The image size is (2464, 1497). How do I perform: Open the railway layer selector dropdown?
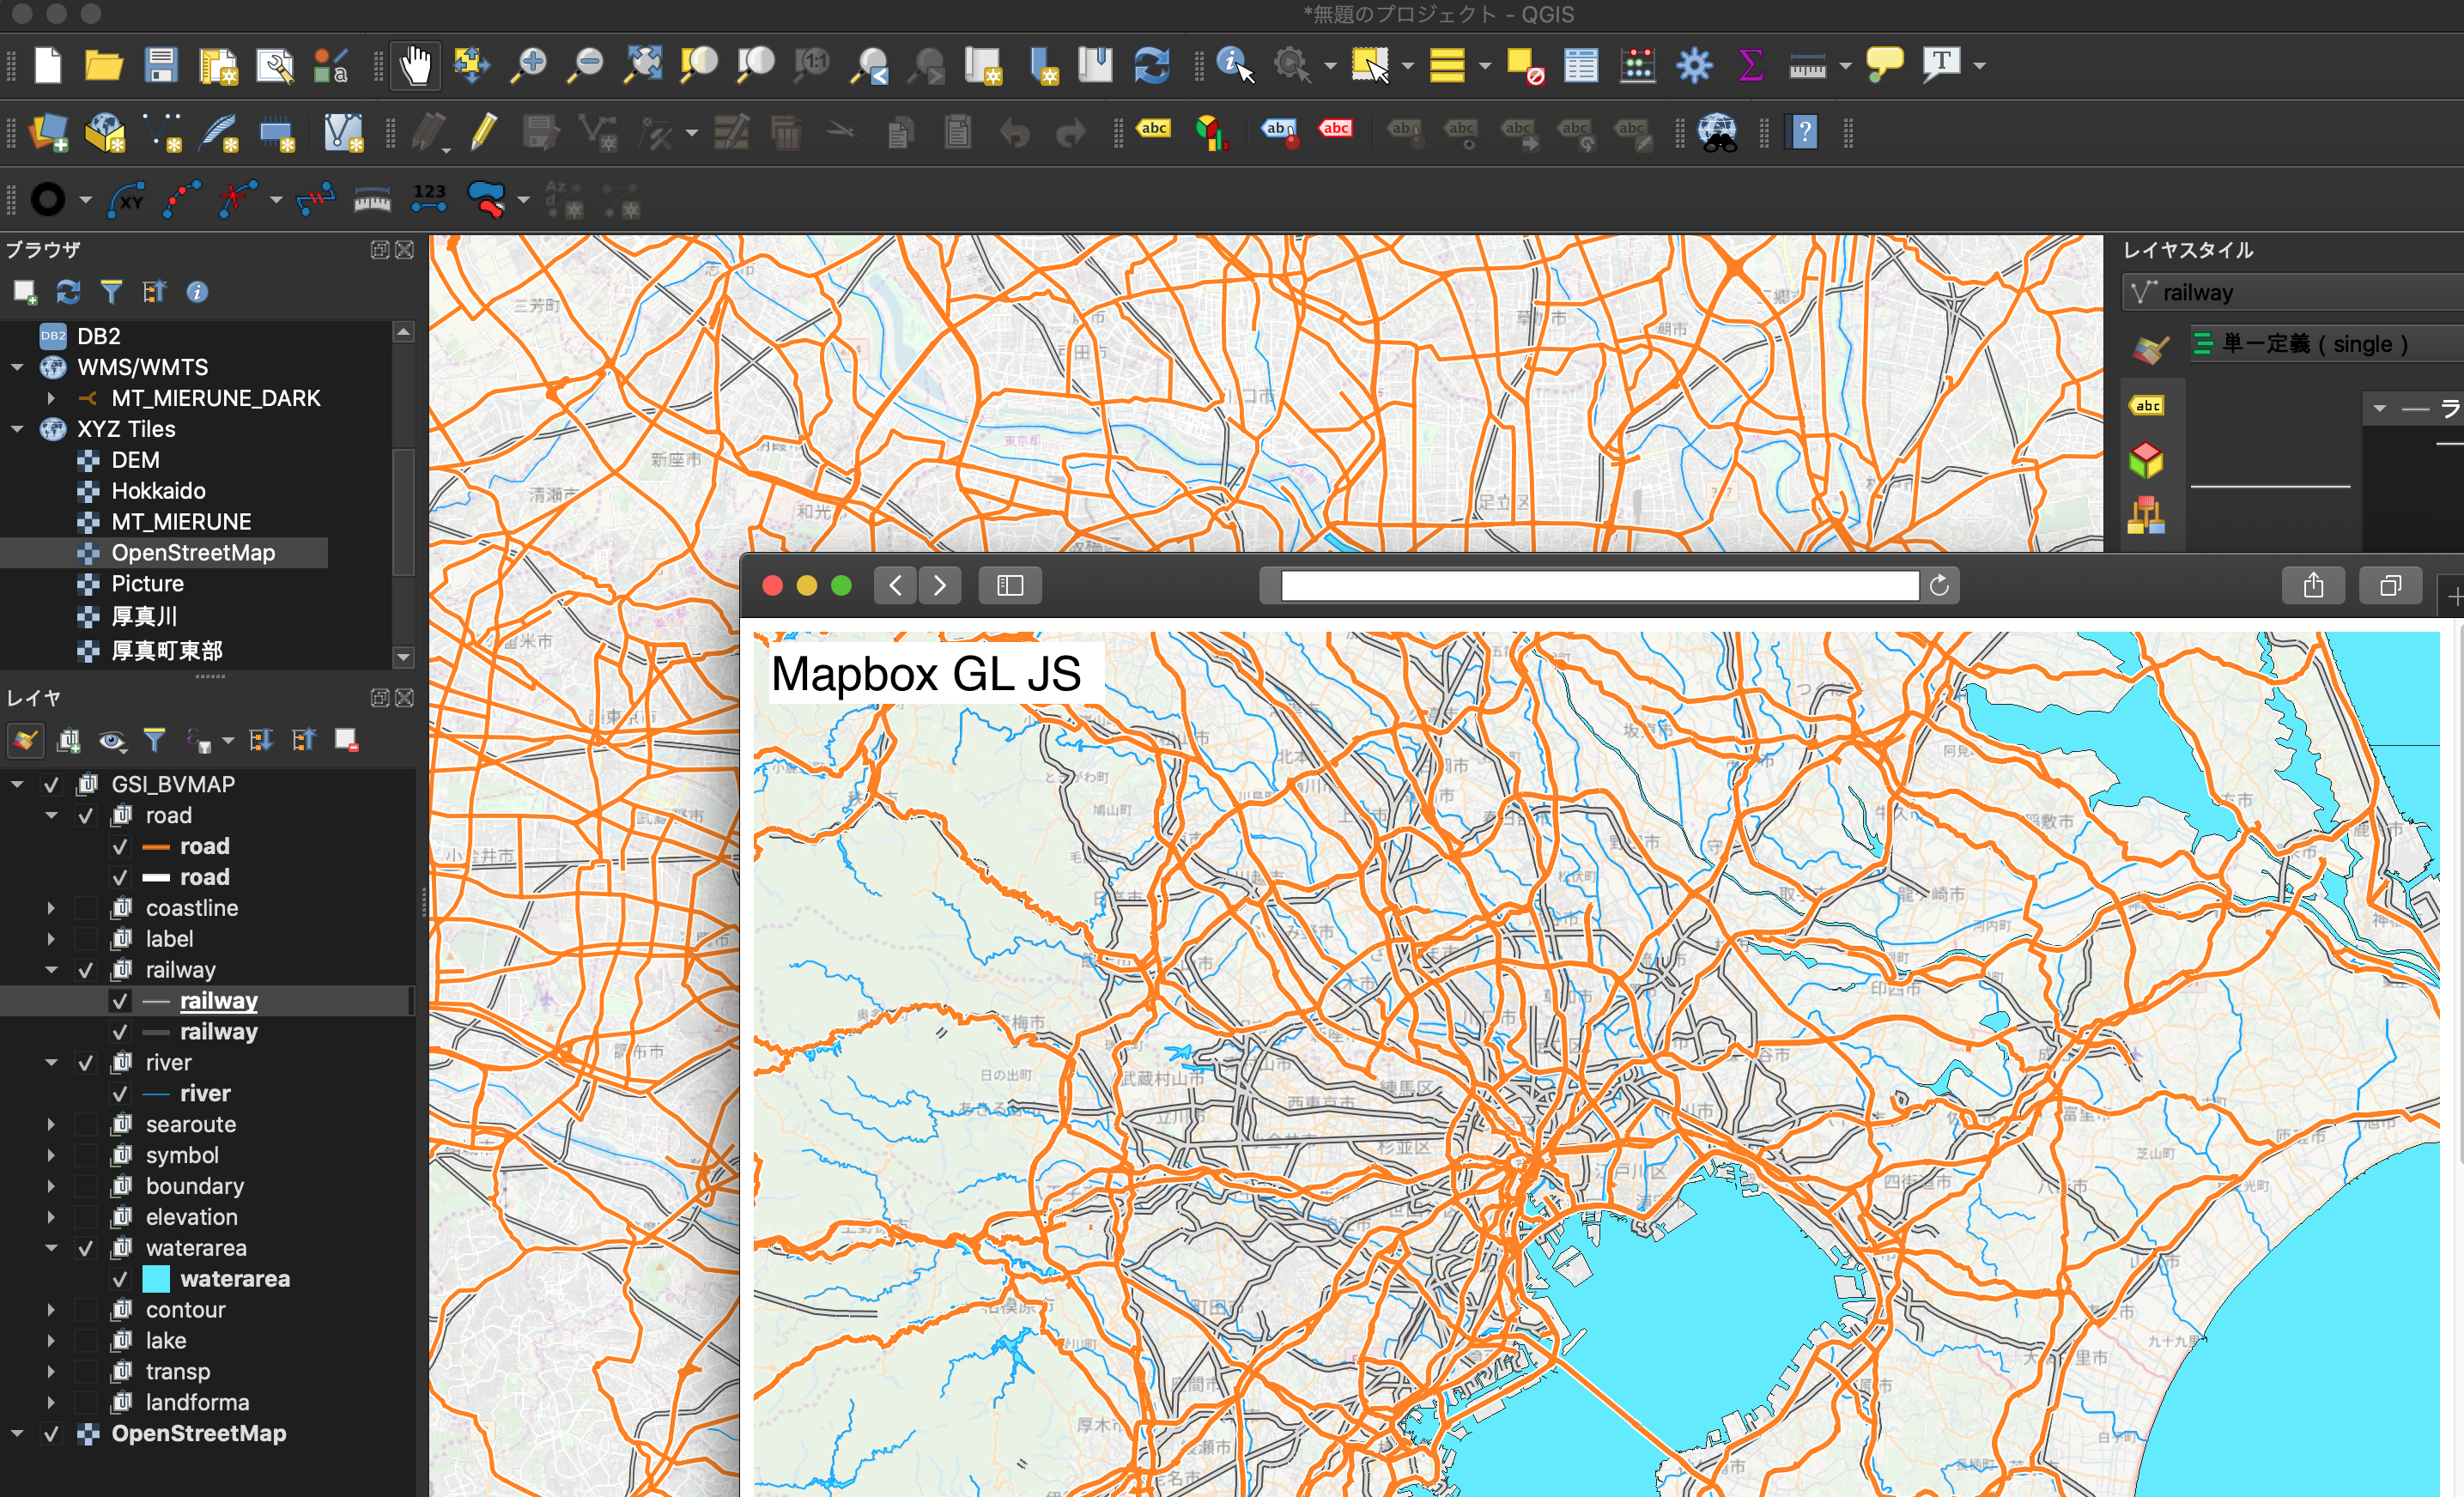click(x=2292, y=293)
